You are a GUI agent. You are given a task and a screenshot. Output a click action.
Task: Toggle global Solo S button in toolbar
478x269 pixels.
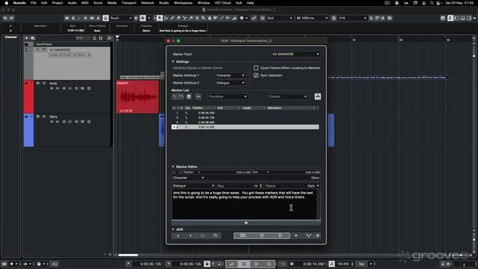coord(73,18)
